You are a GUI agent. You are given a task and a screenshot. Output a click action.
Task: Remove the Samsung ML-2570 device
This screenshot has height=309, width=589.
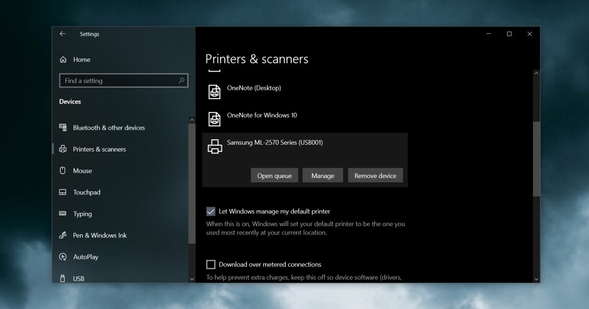[375, 175]
